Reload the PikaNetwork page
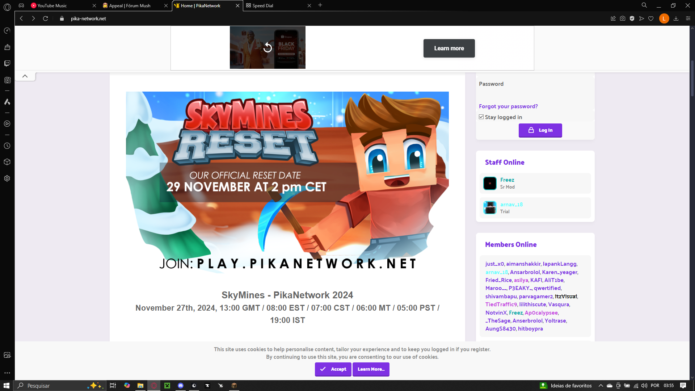The width and height of the screenshot is (695, 391). [x=46, y=18]
